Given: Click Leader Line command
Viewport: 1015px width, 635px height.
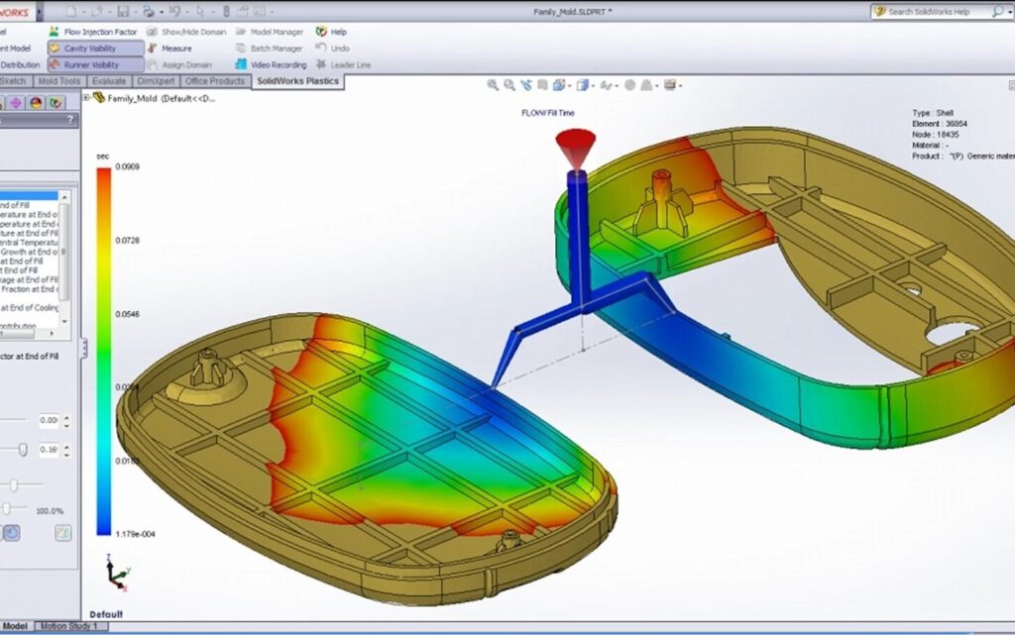Looking at the screenshot, I should (343, 64).
